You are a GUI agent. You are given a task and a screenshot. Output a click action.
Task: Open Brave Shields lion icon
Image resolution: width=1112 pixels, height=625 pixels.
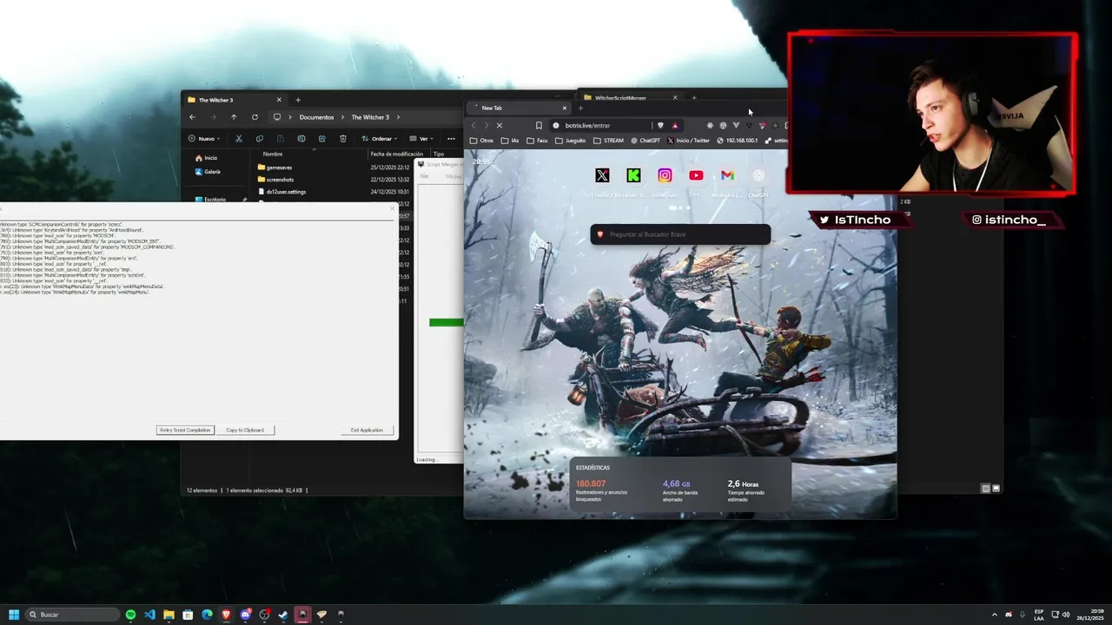[x=660, y=125]
